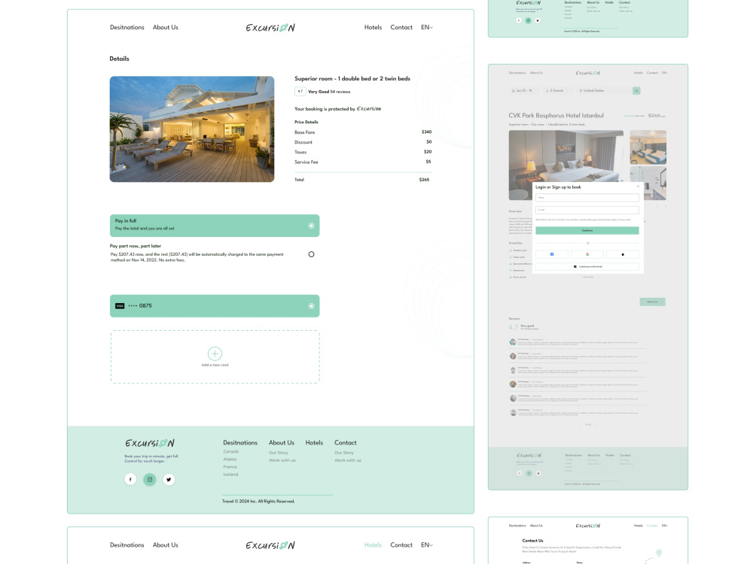This screenshot has width=753, height=564.
Task: Select the card ending 0875 radio
Action: click(x=311, y=306)
